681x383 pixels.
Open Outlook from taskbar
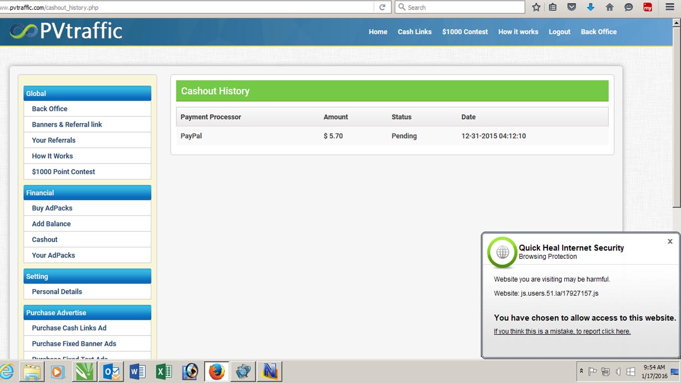[x=111, y=372]
